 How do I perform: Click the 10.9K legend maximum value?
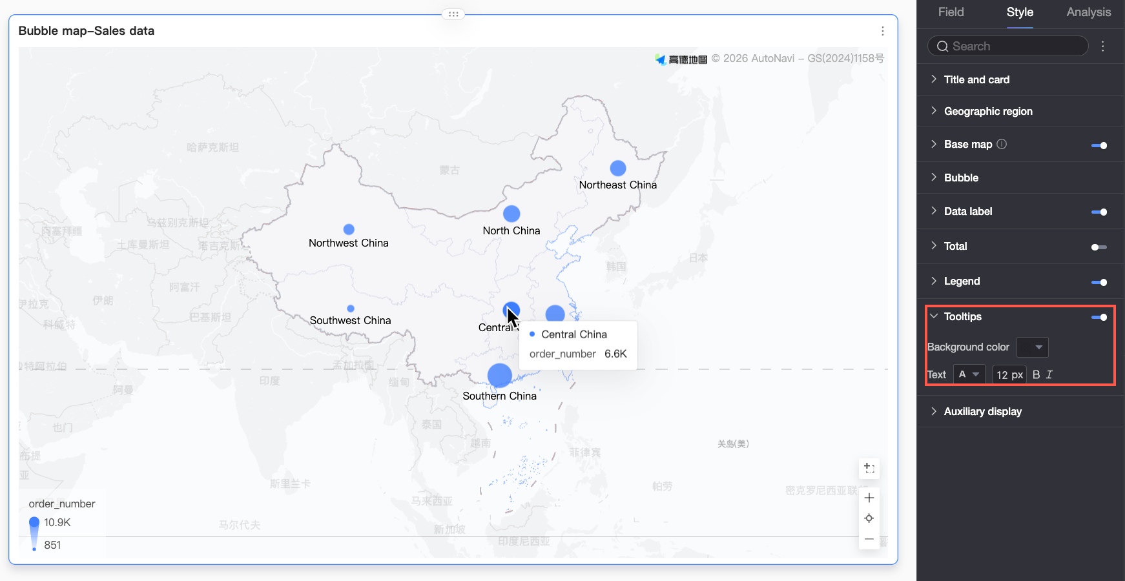(x=57, y=522)
